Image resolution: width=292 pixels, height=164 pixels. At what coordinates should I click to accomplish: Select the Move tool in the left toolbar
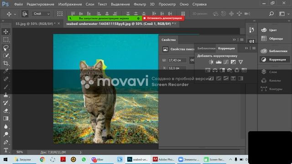click(x=6, y=32)
